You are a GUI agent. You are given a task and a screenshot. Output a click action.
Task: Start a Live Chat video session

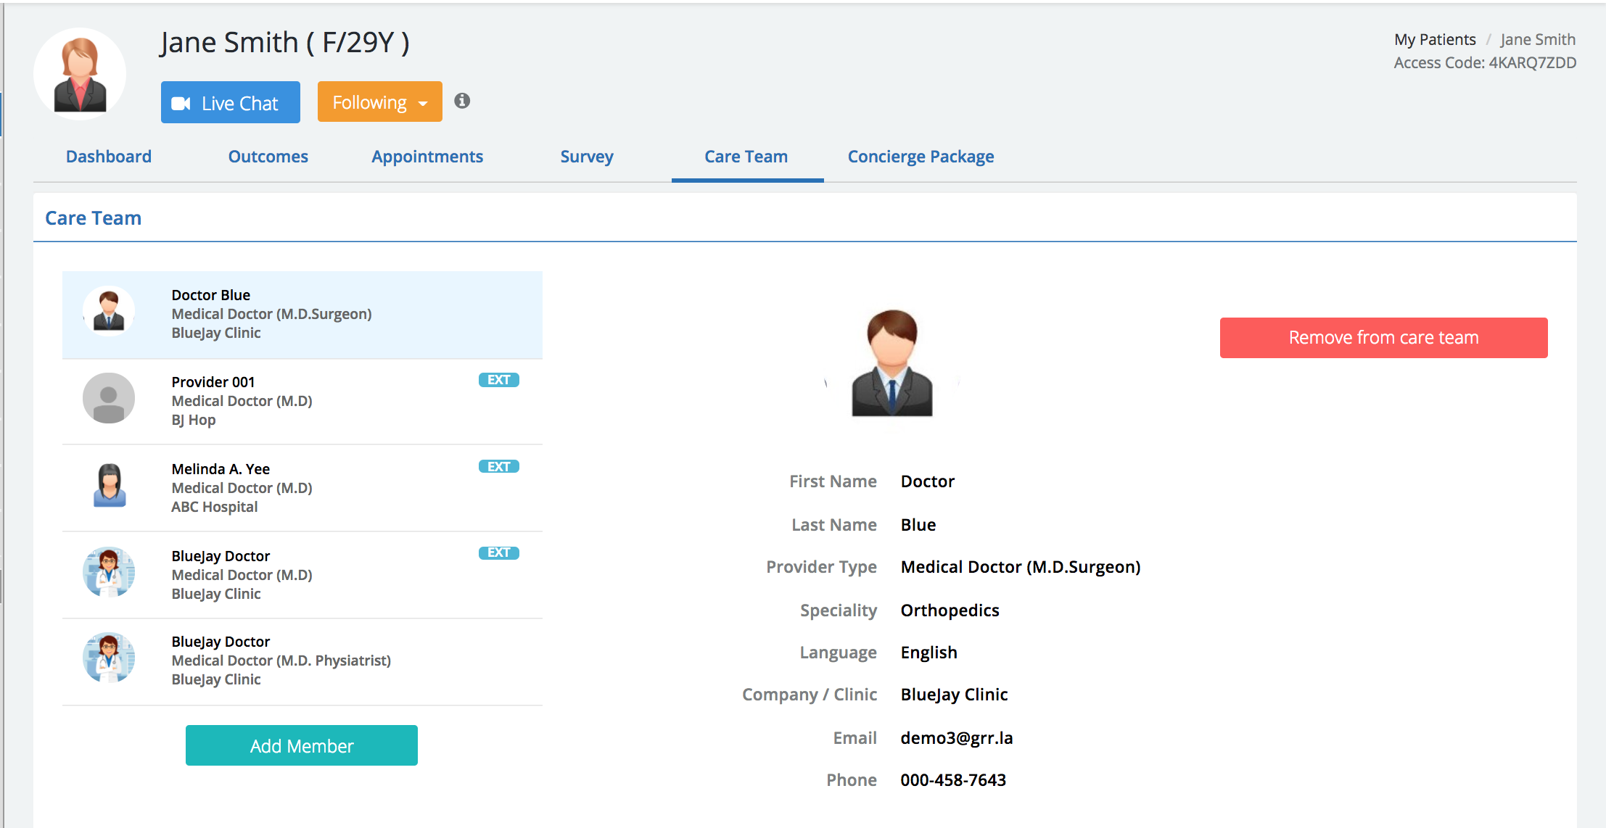(x=231, y=103)
